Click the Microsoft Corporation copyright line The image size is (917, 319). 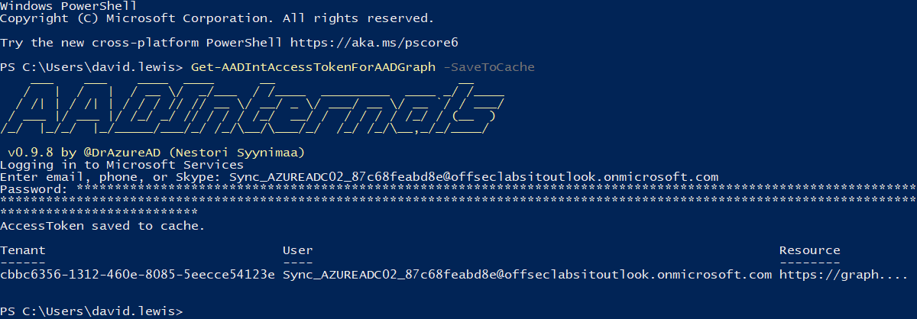coord(217,18)
